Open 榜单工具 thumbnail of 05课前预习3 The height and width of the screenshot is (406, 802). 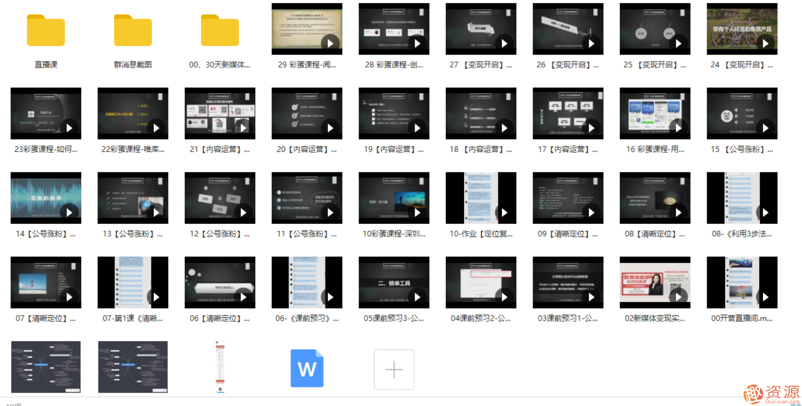coord(394,282)
